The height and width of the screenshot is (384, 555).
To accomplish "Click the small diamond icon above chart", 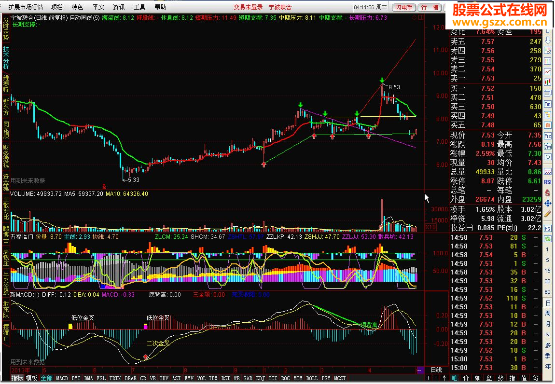I will click(415, 17).
